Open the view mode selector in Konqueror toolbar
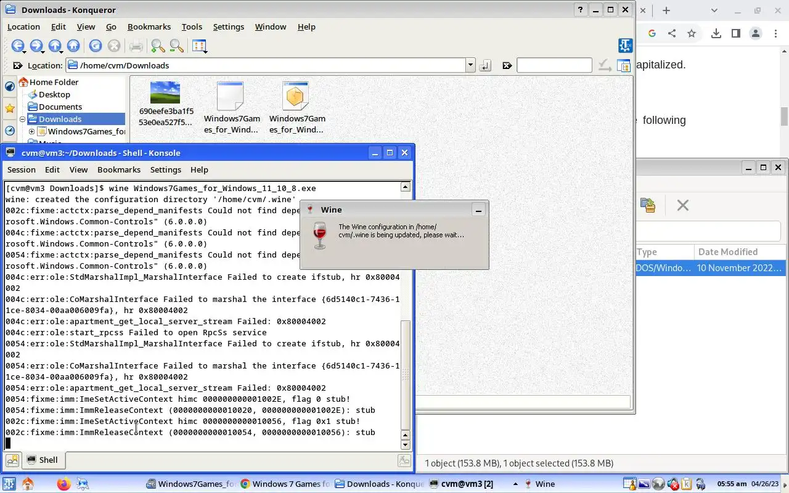Image resolution: width=789 pixels, height=493 pixels. (x=199, y=46)
